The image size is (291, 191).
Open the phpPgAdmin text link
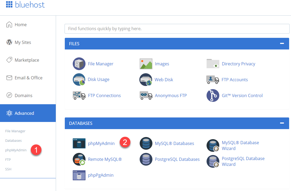coord(101,175)
